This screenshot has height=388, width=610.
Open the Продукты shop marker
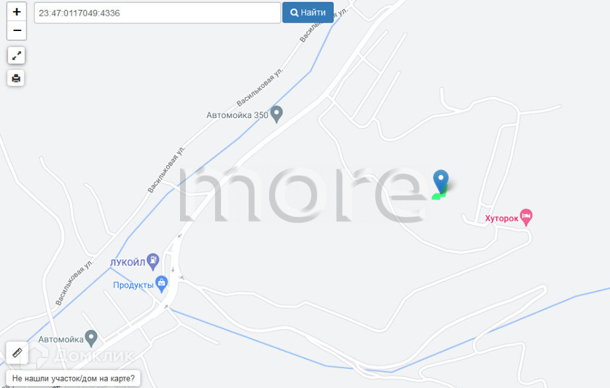(x=162, y=284)
